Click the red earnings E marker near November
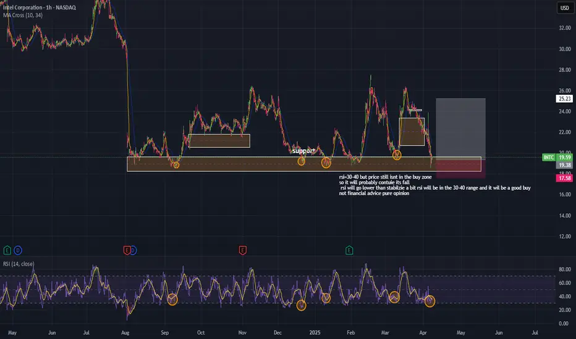Screen dimensions: 576x339 point(242,250)
